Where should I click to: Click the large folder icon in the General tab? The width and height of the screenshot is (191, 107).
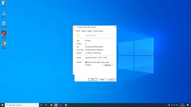(x=78, y=35)
